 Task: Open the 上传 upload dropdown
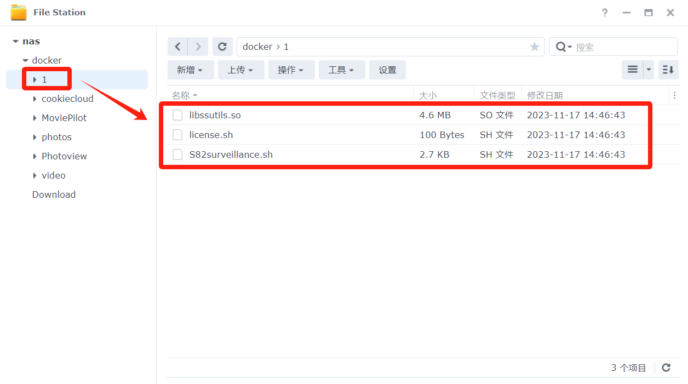[240, 70]
